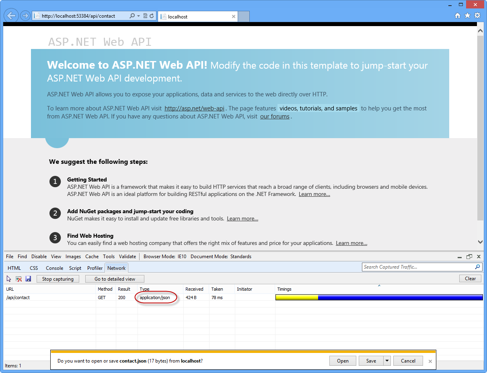Click Disable in the developer tools menu
487x373 pixels.
point(39,256)
